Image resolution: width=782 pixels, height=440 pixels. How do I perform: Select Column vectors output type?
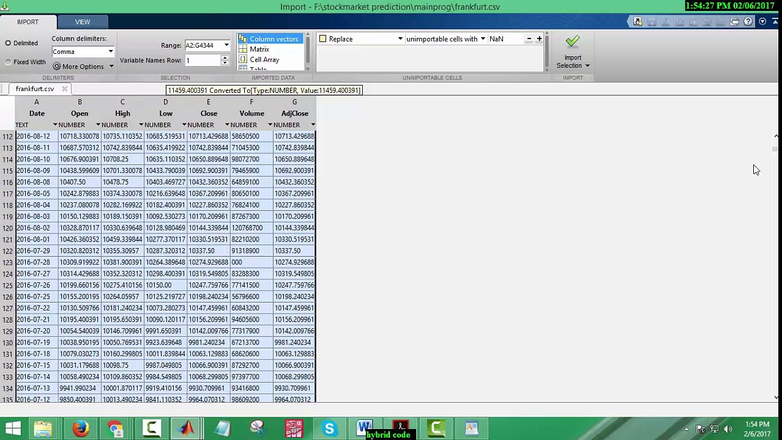pos(269,39)
